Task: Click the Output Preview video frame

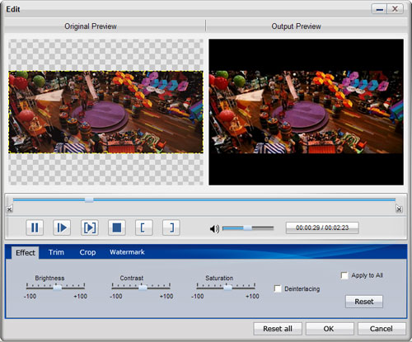Action: coord(306,112)
